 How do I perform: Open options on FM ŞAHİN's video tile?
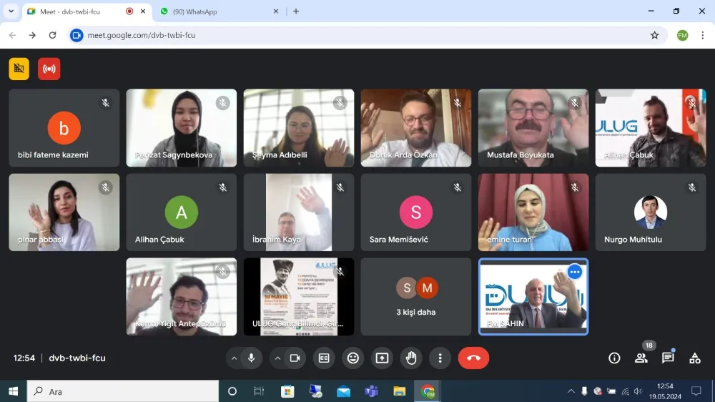click(x=574, y=272)
